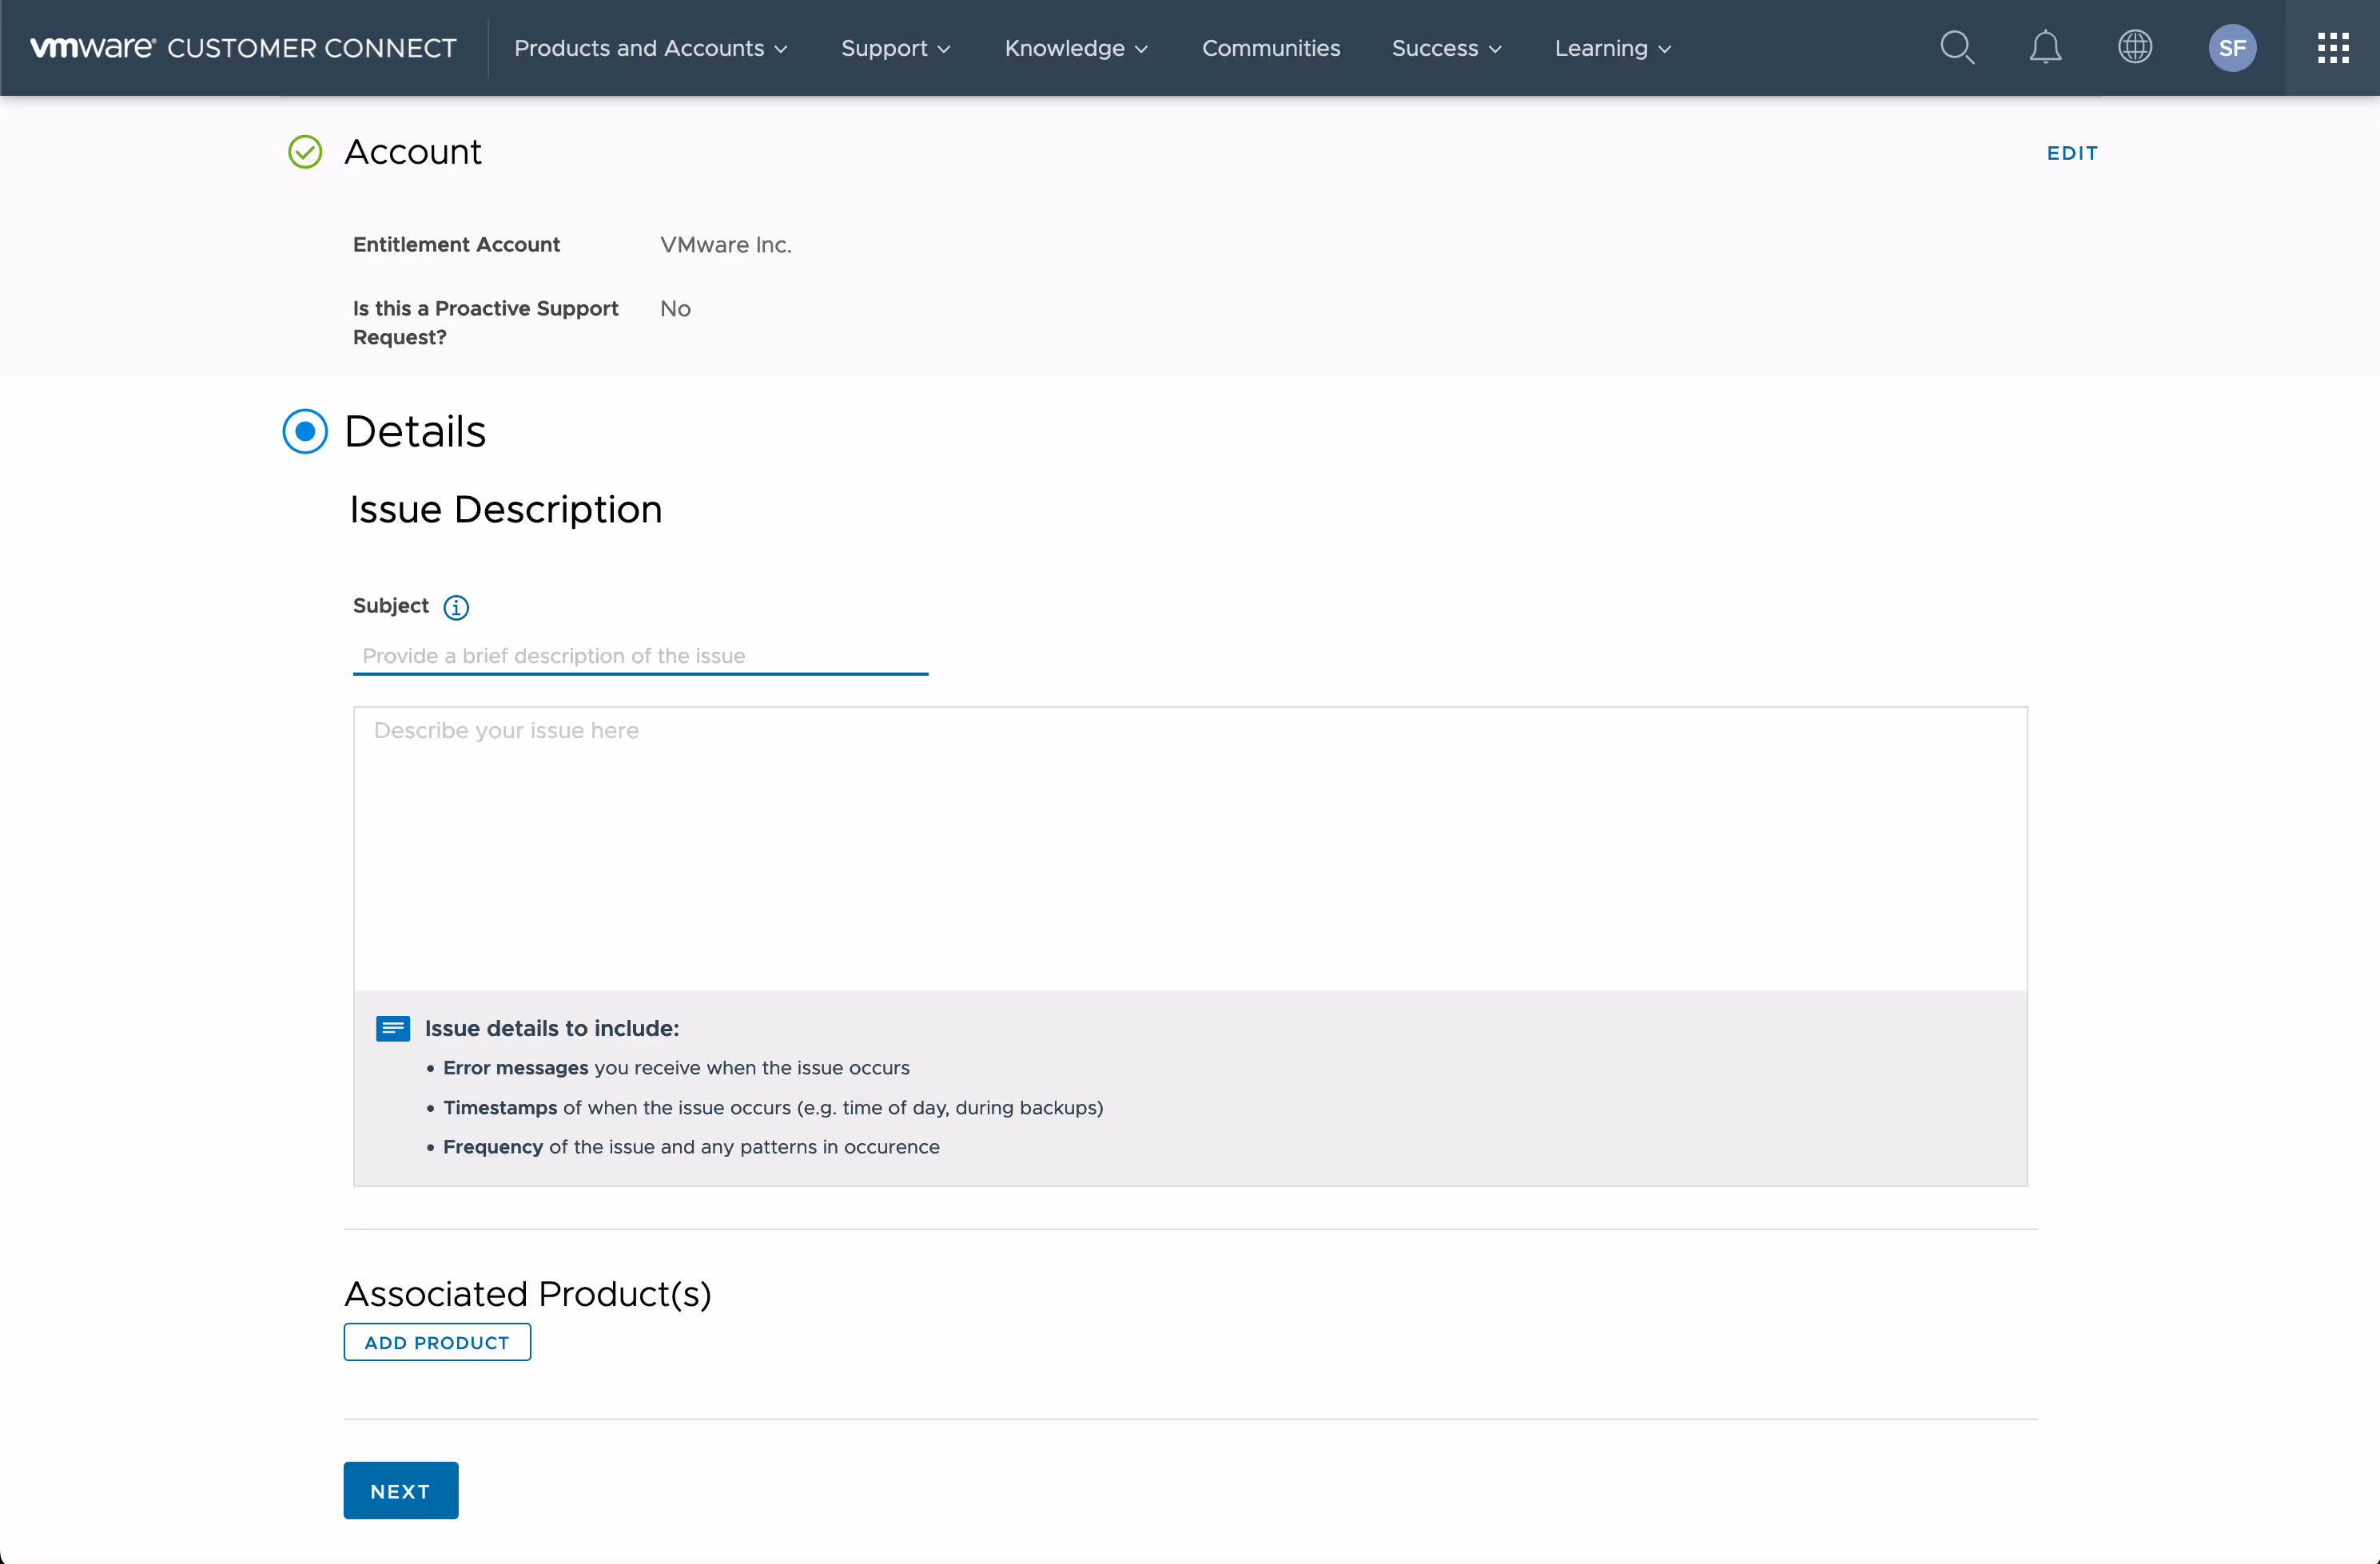Open the SF user profile avatar

tap(2232, 48)
